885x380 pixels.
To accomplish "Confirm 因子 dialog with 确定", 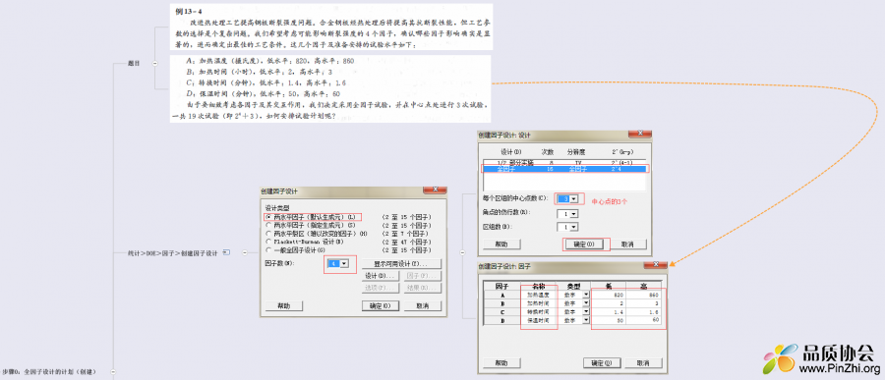I will click(x=602, y=363).
